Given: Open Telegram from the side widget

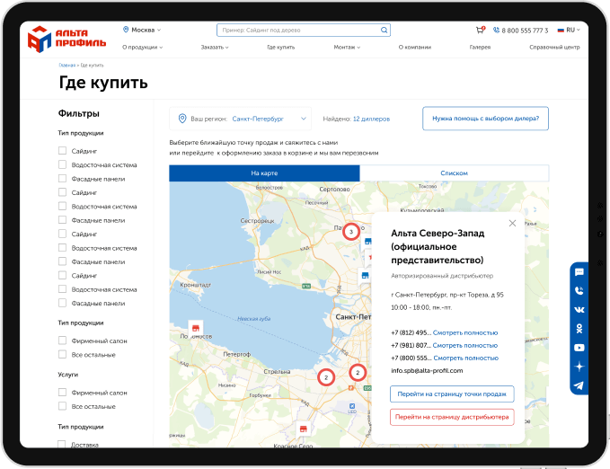Looking at the screenshot, I should [x=579, y=385].
